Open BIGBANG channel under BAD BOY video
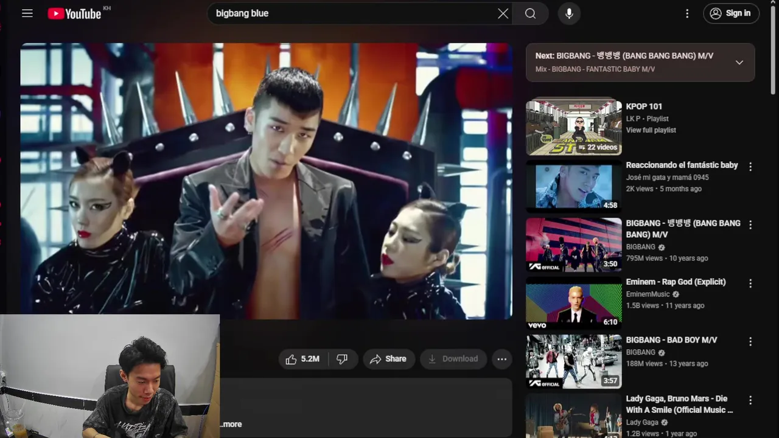The height and width of the screenshot is (438, 779). 640,352
